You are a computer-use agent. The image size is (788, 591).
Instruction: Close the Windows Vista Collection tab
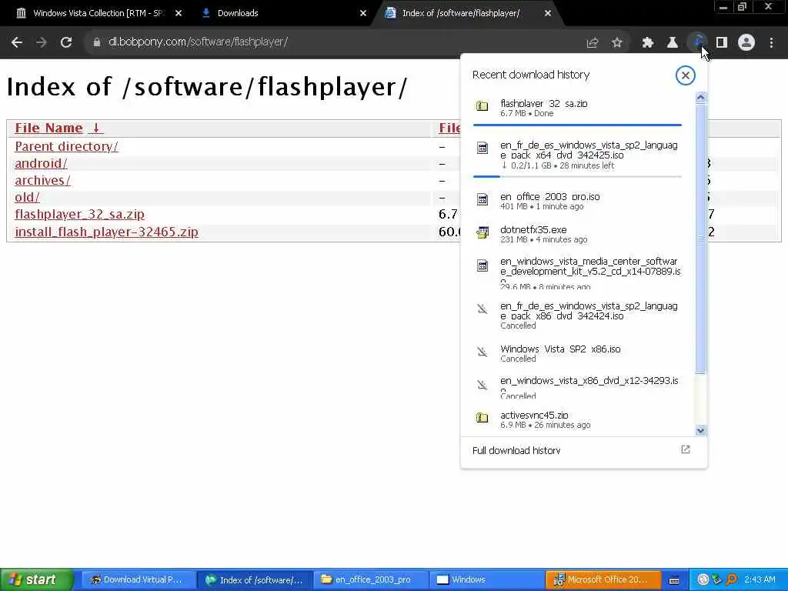179,14
